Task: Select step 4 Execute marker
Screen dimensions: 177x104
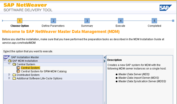Action: pos(120,21)
